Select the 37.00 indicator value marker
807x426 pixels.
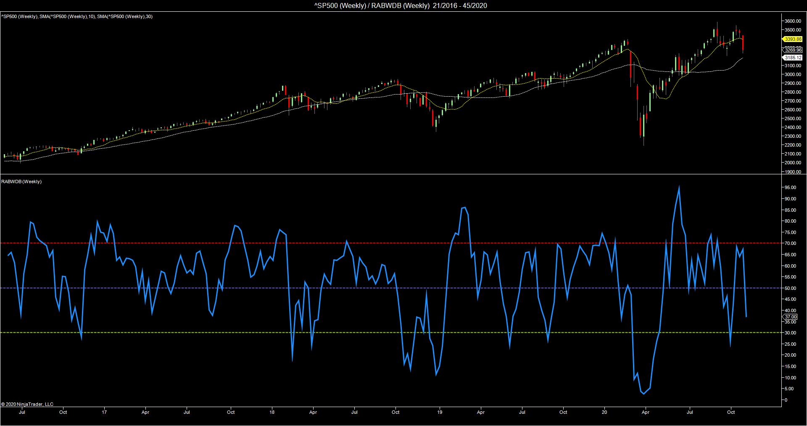point(791,317)
